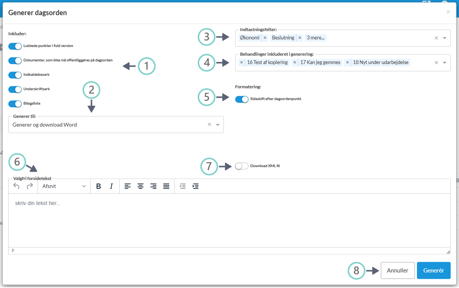Open the 'Generer til' dropdown arrow

tap(218, 125)
